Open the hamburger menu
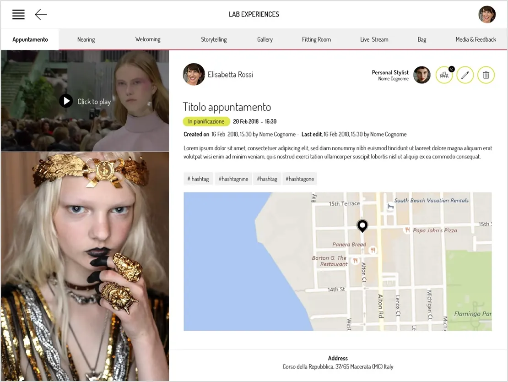The height and width of the screenshot is (382, 508). click(18, 15)
